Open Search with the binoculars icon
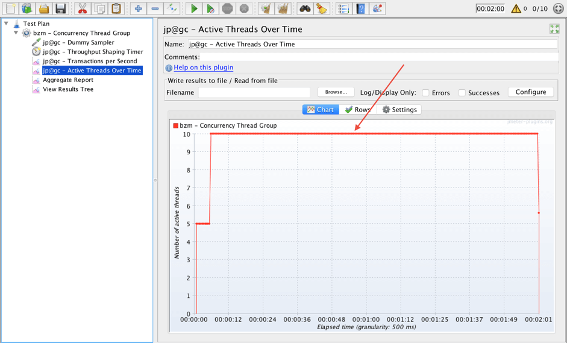The image size is (567, 343). point(305,8)
